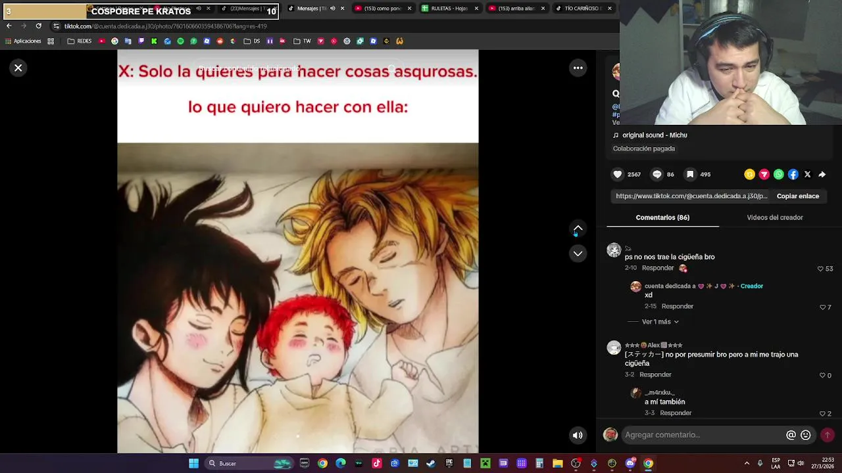Reload the page with refresh icon
The height and width of the screenshot is (473, 842).
pyautogui.click(x=38, y=26)
